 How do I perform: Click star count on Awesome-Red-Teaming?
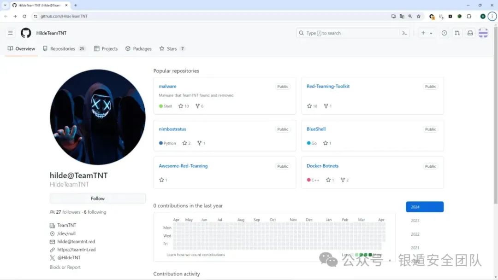pos(163,180)
